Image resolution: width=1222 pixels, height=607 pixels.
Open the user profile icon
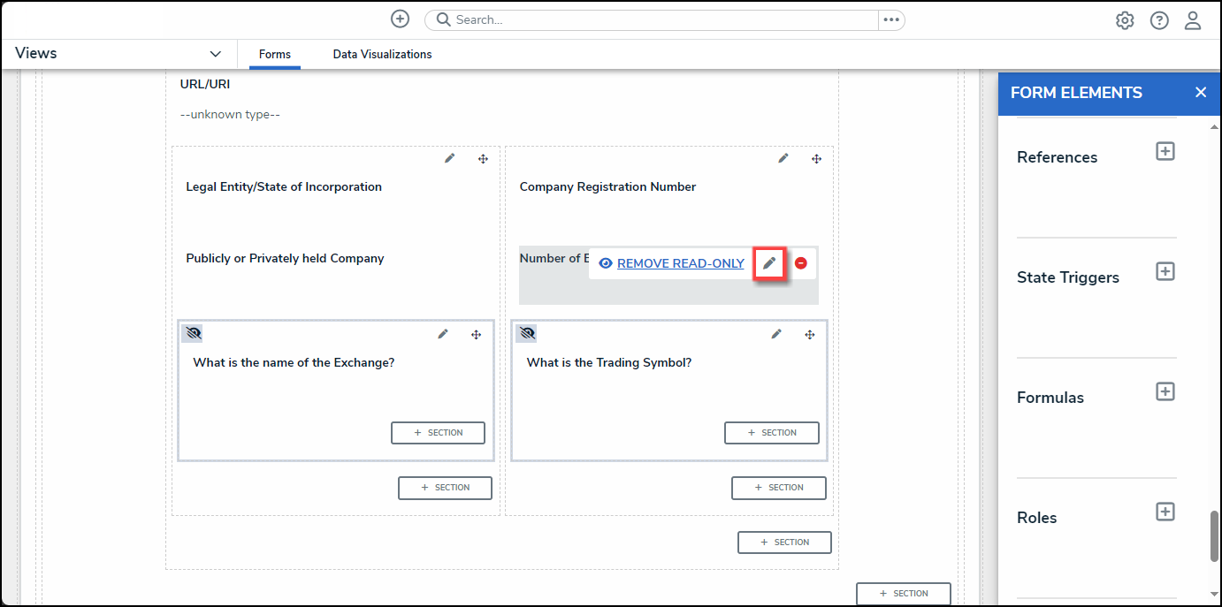[1193, 20]
